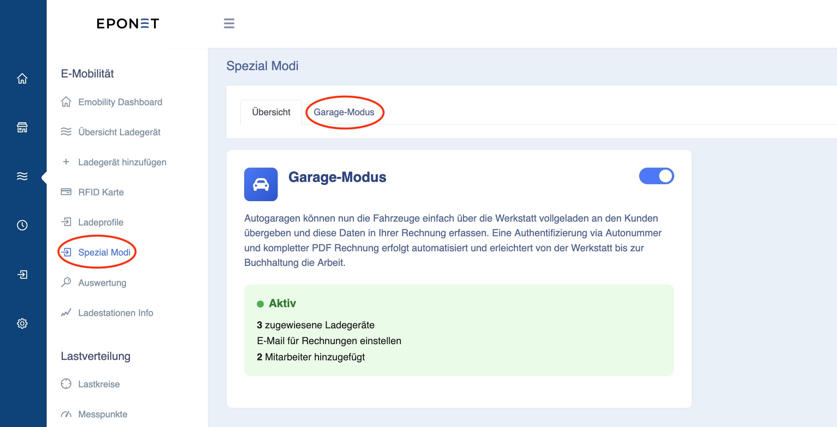Disable the Garage-Modus toggle switch
The image size is (837, 427).
[656, 176]
